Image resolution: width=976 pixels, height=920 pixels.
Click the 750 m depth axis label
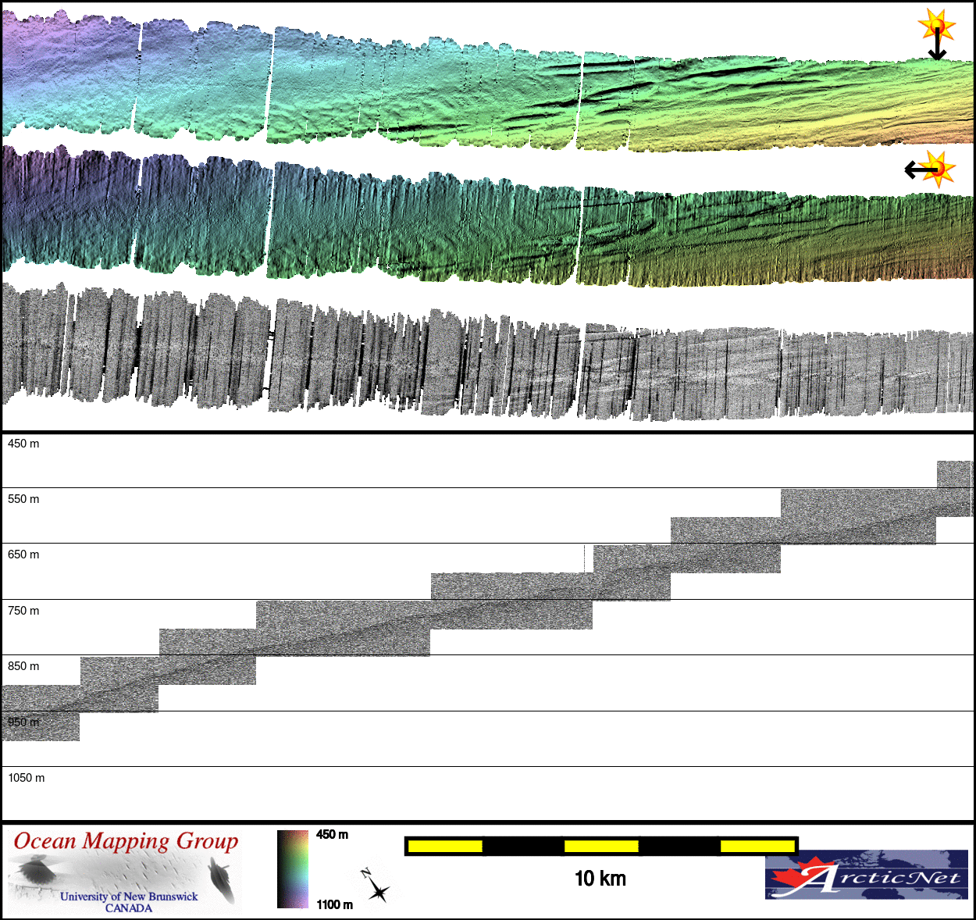click(x=23, y=611)
